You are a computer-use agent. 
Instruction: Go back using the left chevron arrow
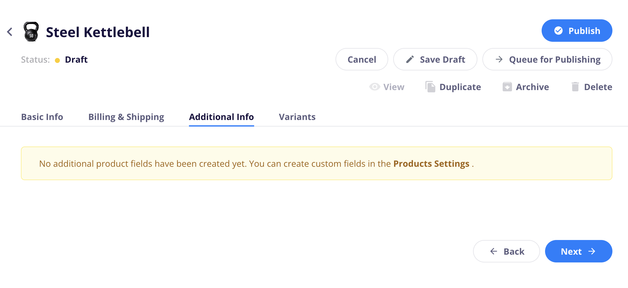click(10, 32)
